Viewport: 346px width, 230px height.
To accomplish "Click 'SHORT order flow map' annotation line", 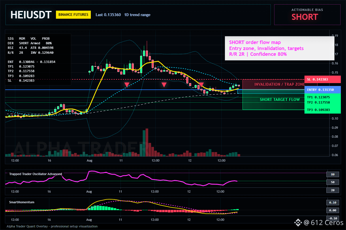I will (x=255, y=43).
